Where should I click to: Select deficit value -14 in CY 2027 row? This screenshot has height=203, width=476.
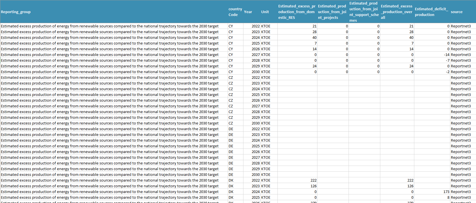[447, 55]
